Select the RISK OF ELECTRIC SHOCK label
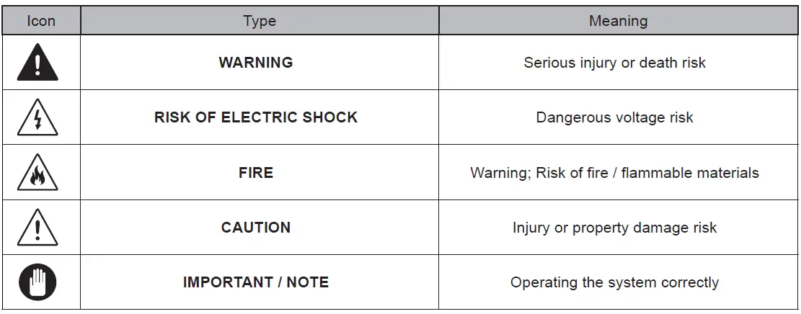The image size is (801, 314). pyautogui.click(x=256, y=117)
